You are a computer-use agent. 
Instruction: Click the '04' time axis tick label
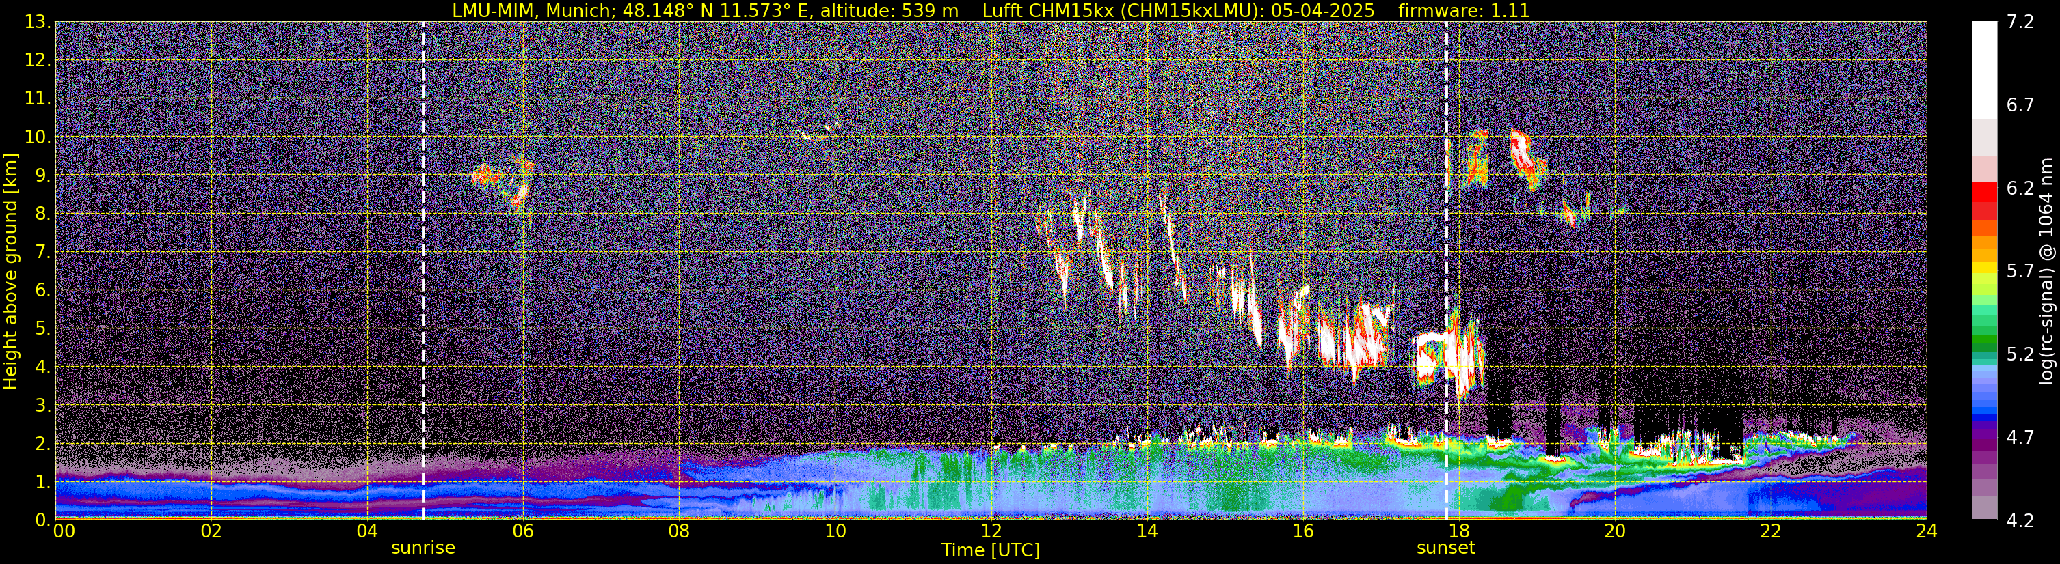(x=367, y=531)
